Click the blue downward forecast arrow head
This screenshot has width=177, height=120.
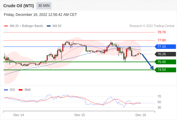152,68
